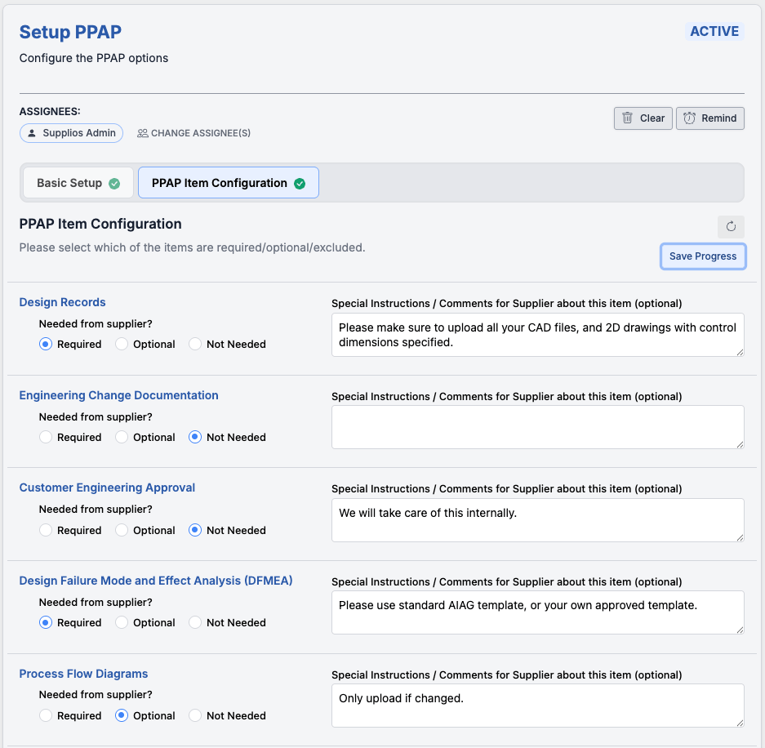The width and height of the screenshot is (765, 748).
Task: Click CHANGE ASSIGNEE(S) to edit assignees
Action: point(202,132)
